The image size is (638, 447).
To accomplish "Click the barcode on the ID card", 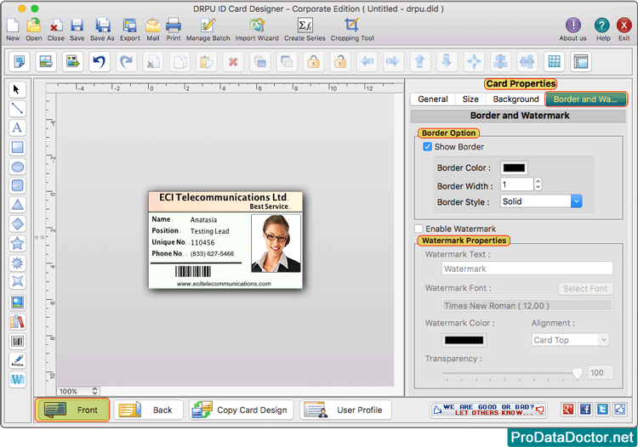I will tap(193, 271).
